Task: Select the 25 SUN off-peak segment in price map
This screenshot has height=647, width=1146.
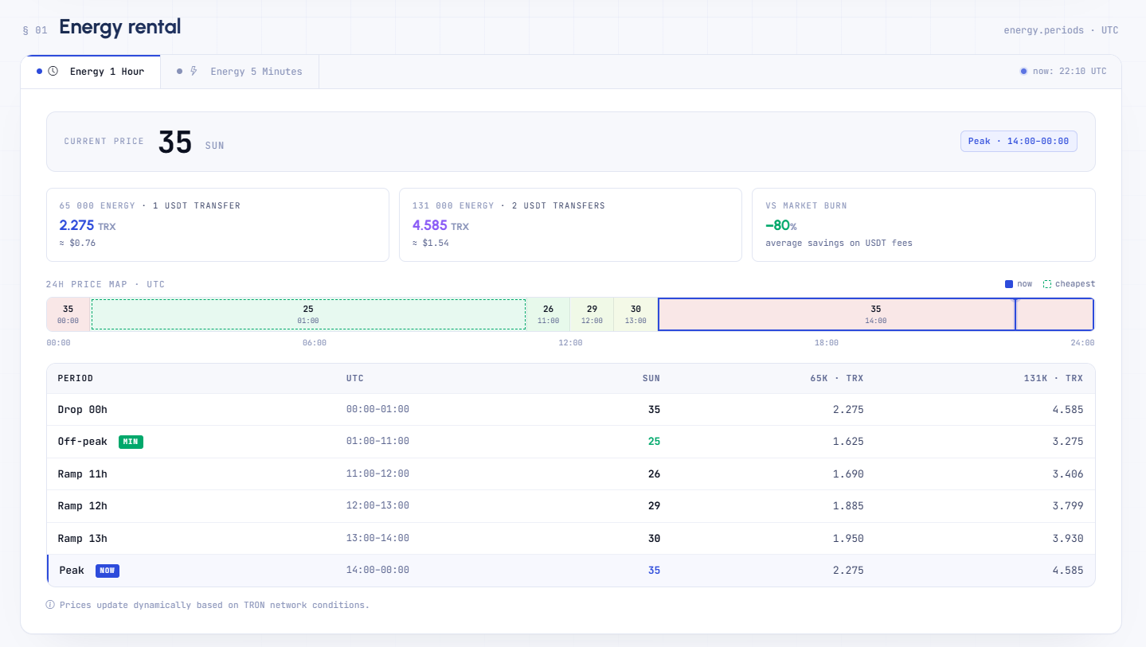Action: (308, 314)
